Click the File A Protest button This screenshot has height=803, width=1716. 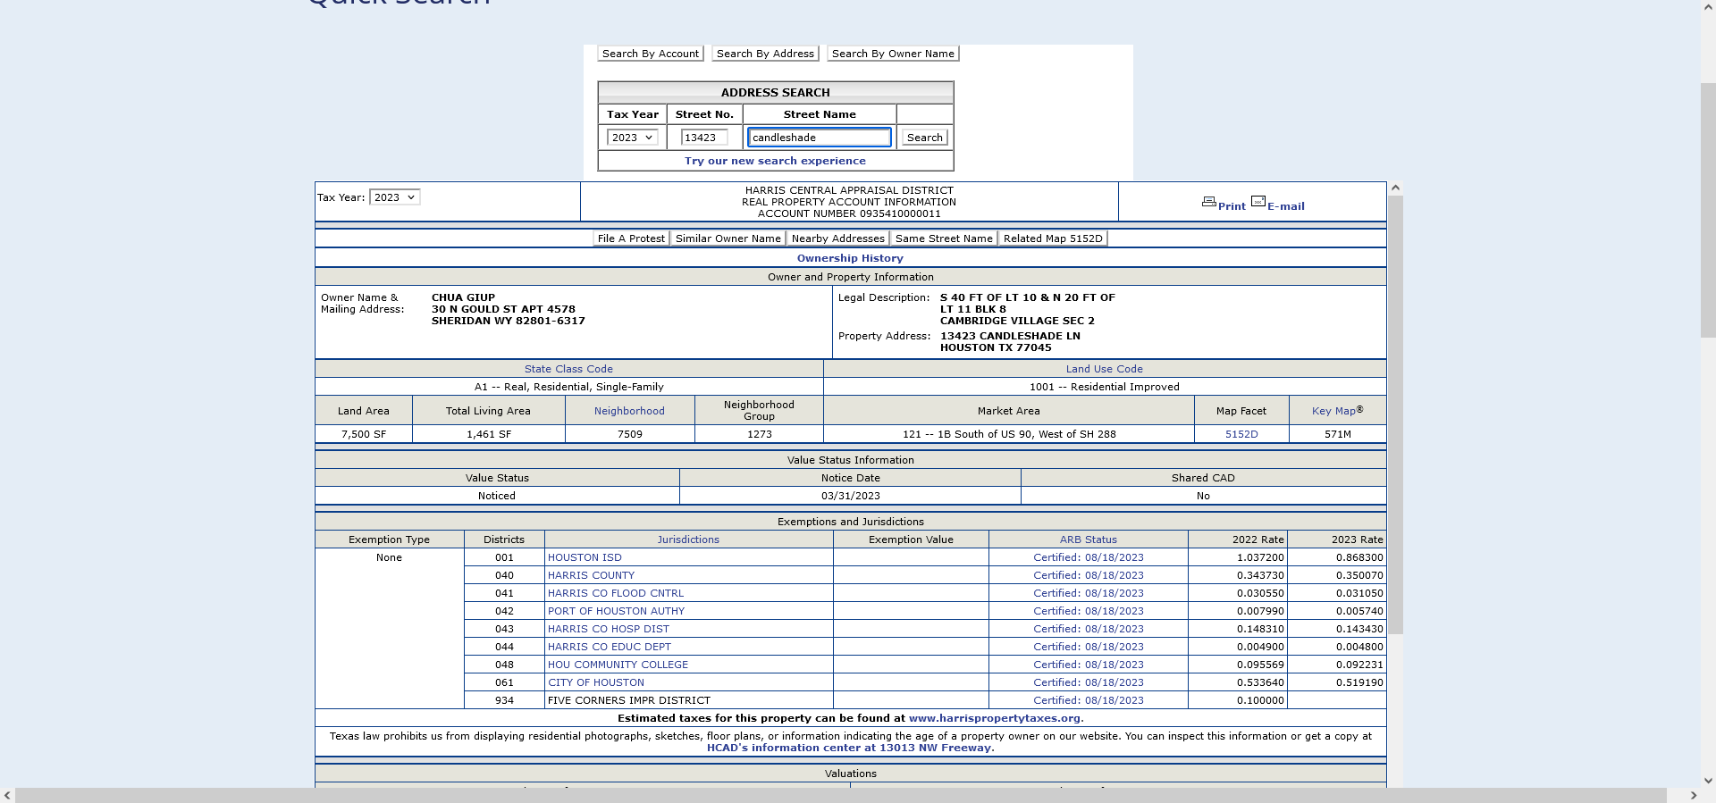(631, 238)
